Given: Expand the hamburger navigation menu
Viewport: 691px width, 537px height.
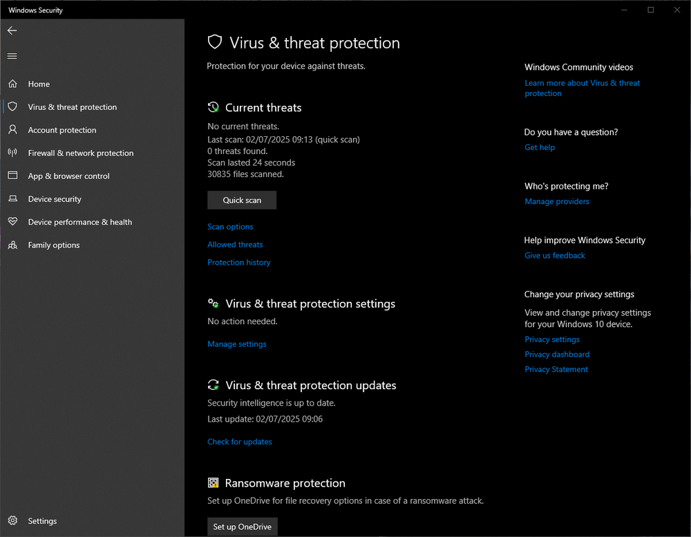Looking at the screenshot, I should tap(12, 56).
